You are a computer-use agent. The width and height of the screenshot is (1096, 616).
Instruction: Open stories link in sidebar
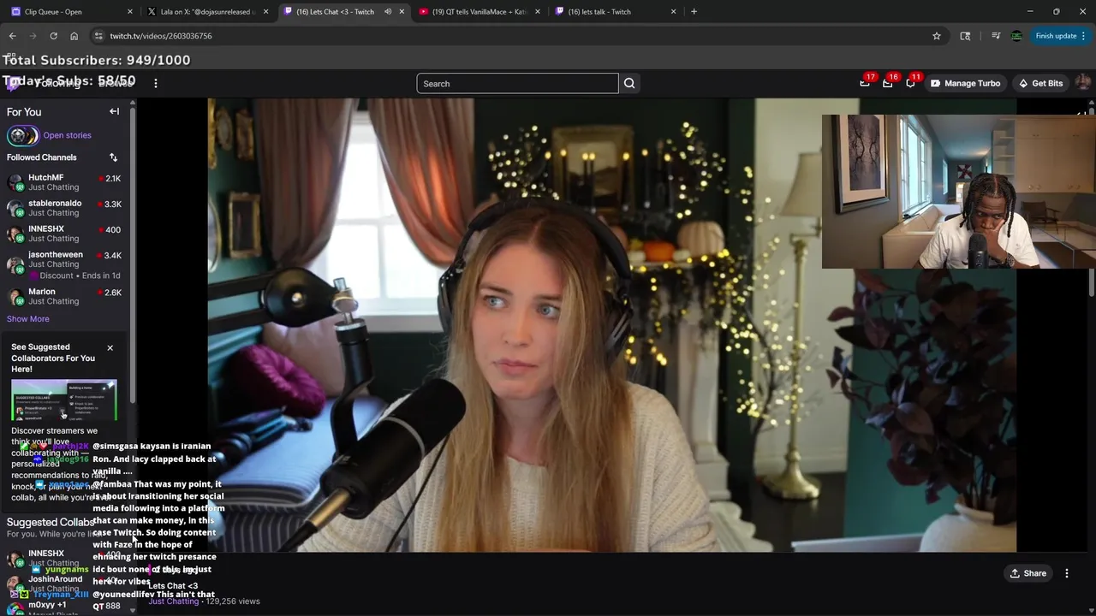pyautogui.click(x=67, y=135)
